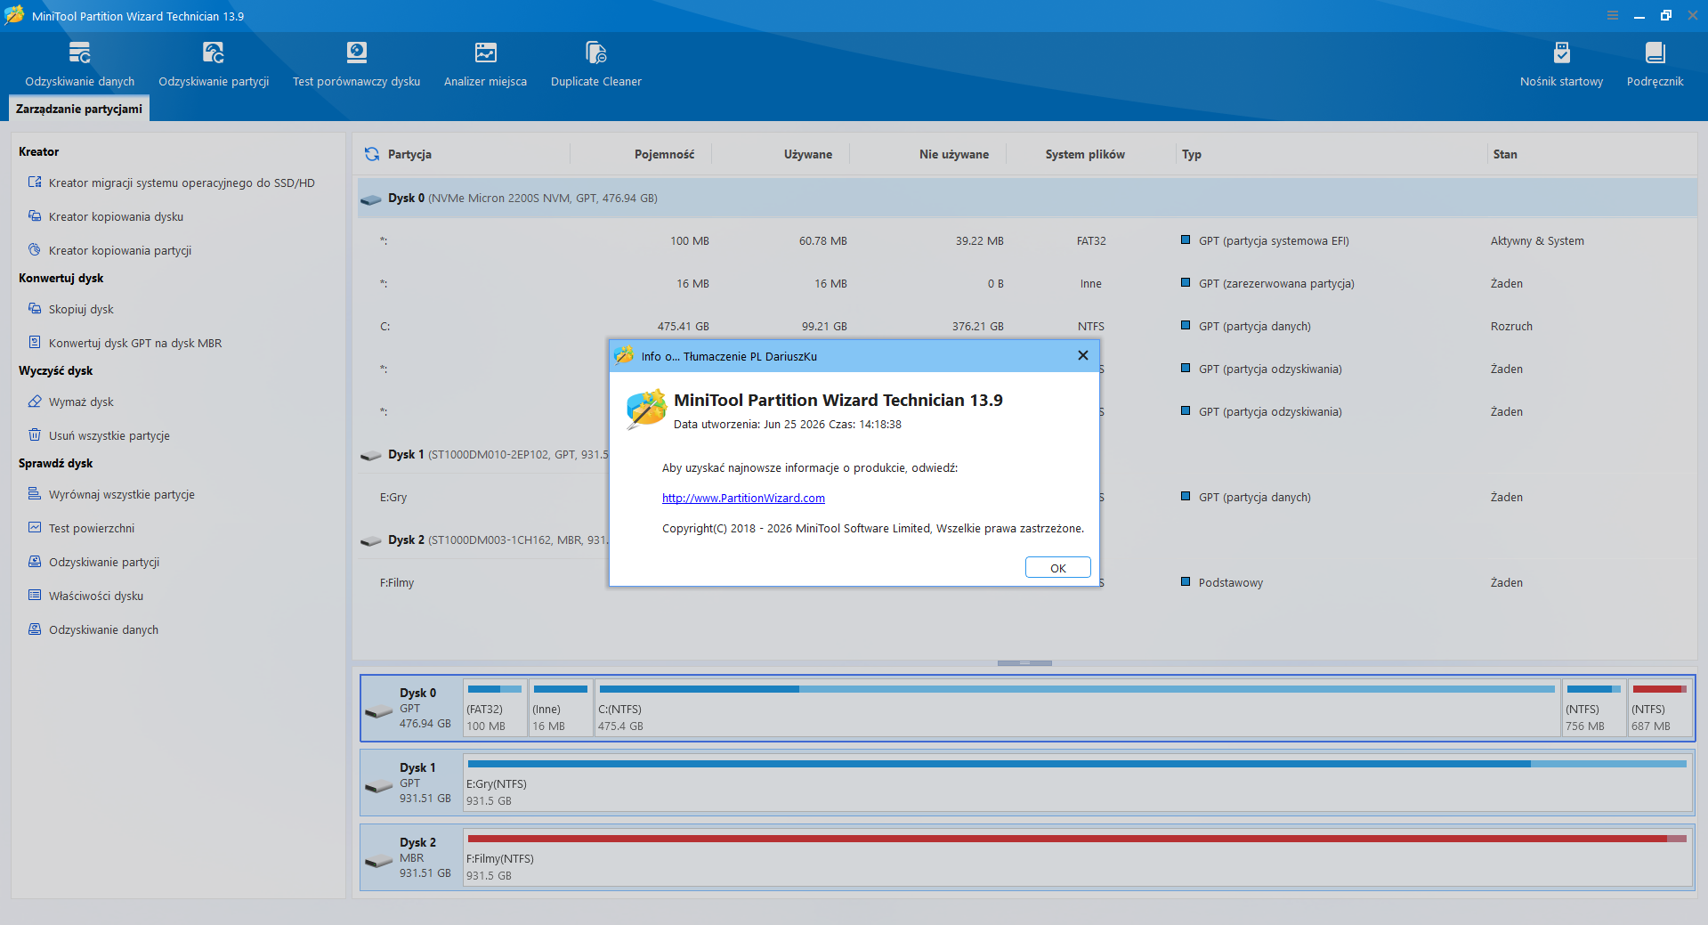Click the Skopiuj dysk icon
1708x925 pixels.
click(x=35, y=309)
